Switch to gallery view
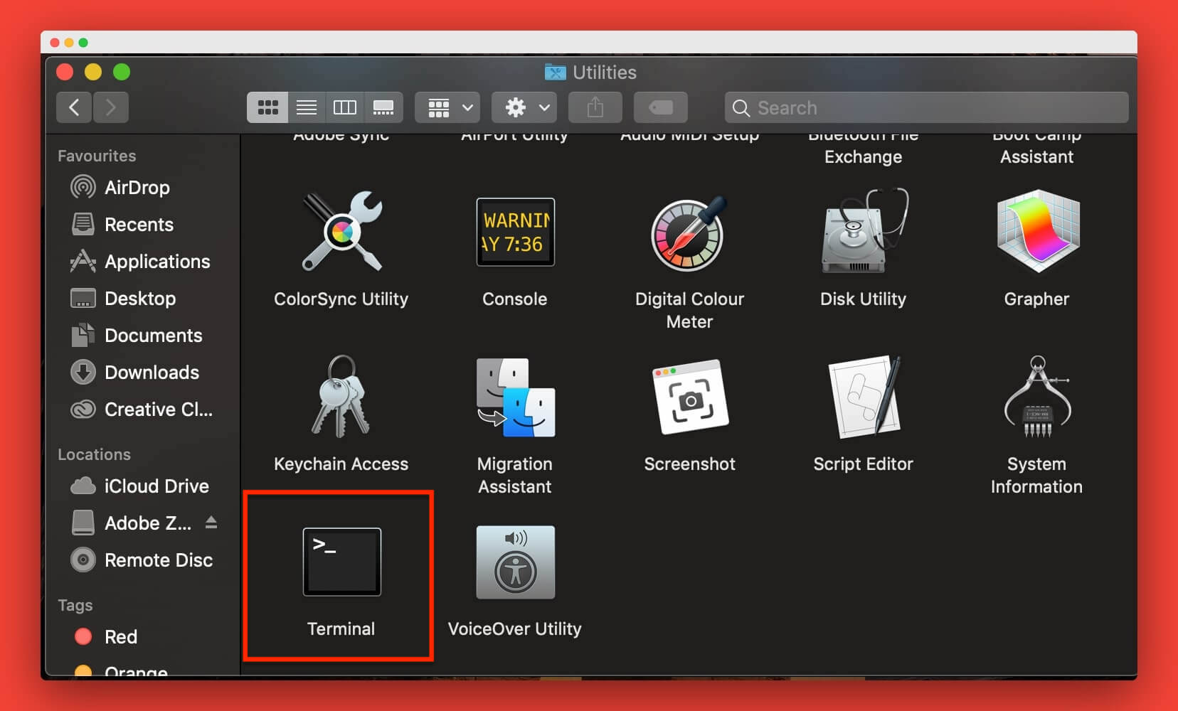This screenshot has width=1178, height=711. (x=383, y=107)
